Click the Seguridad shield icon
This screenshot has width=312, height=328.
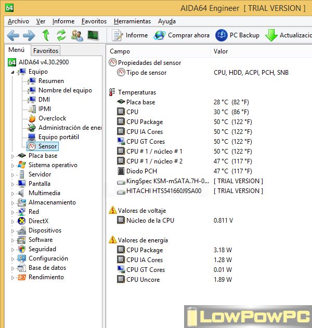(x=22, y=249)
